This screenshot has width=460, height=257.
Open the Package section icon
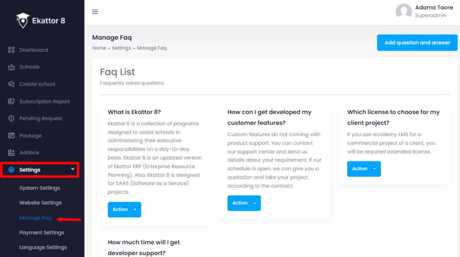tap(11, 135)
